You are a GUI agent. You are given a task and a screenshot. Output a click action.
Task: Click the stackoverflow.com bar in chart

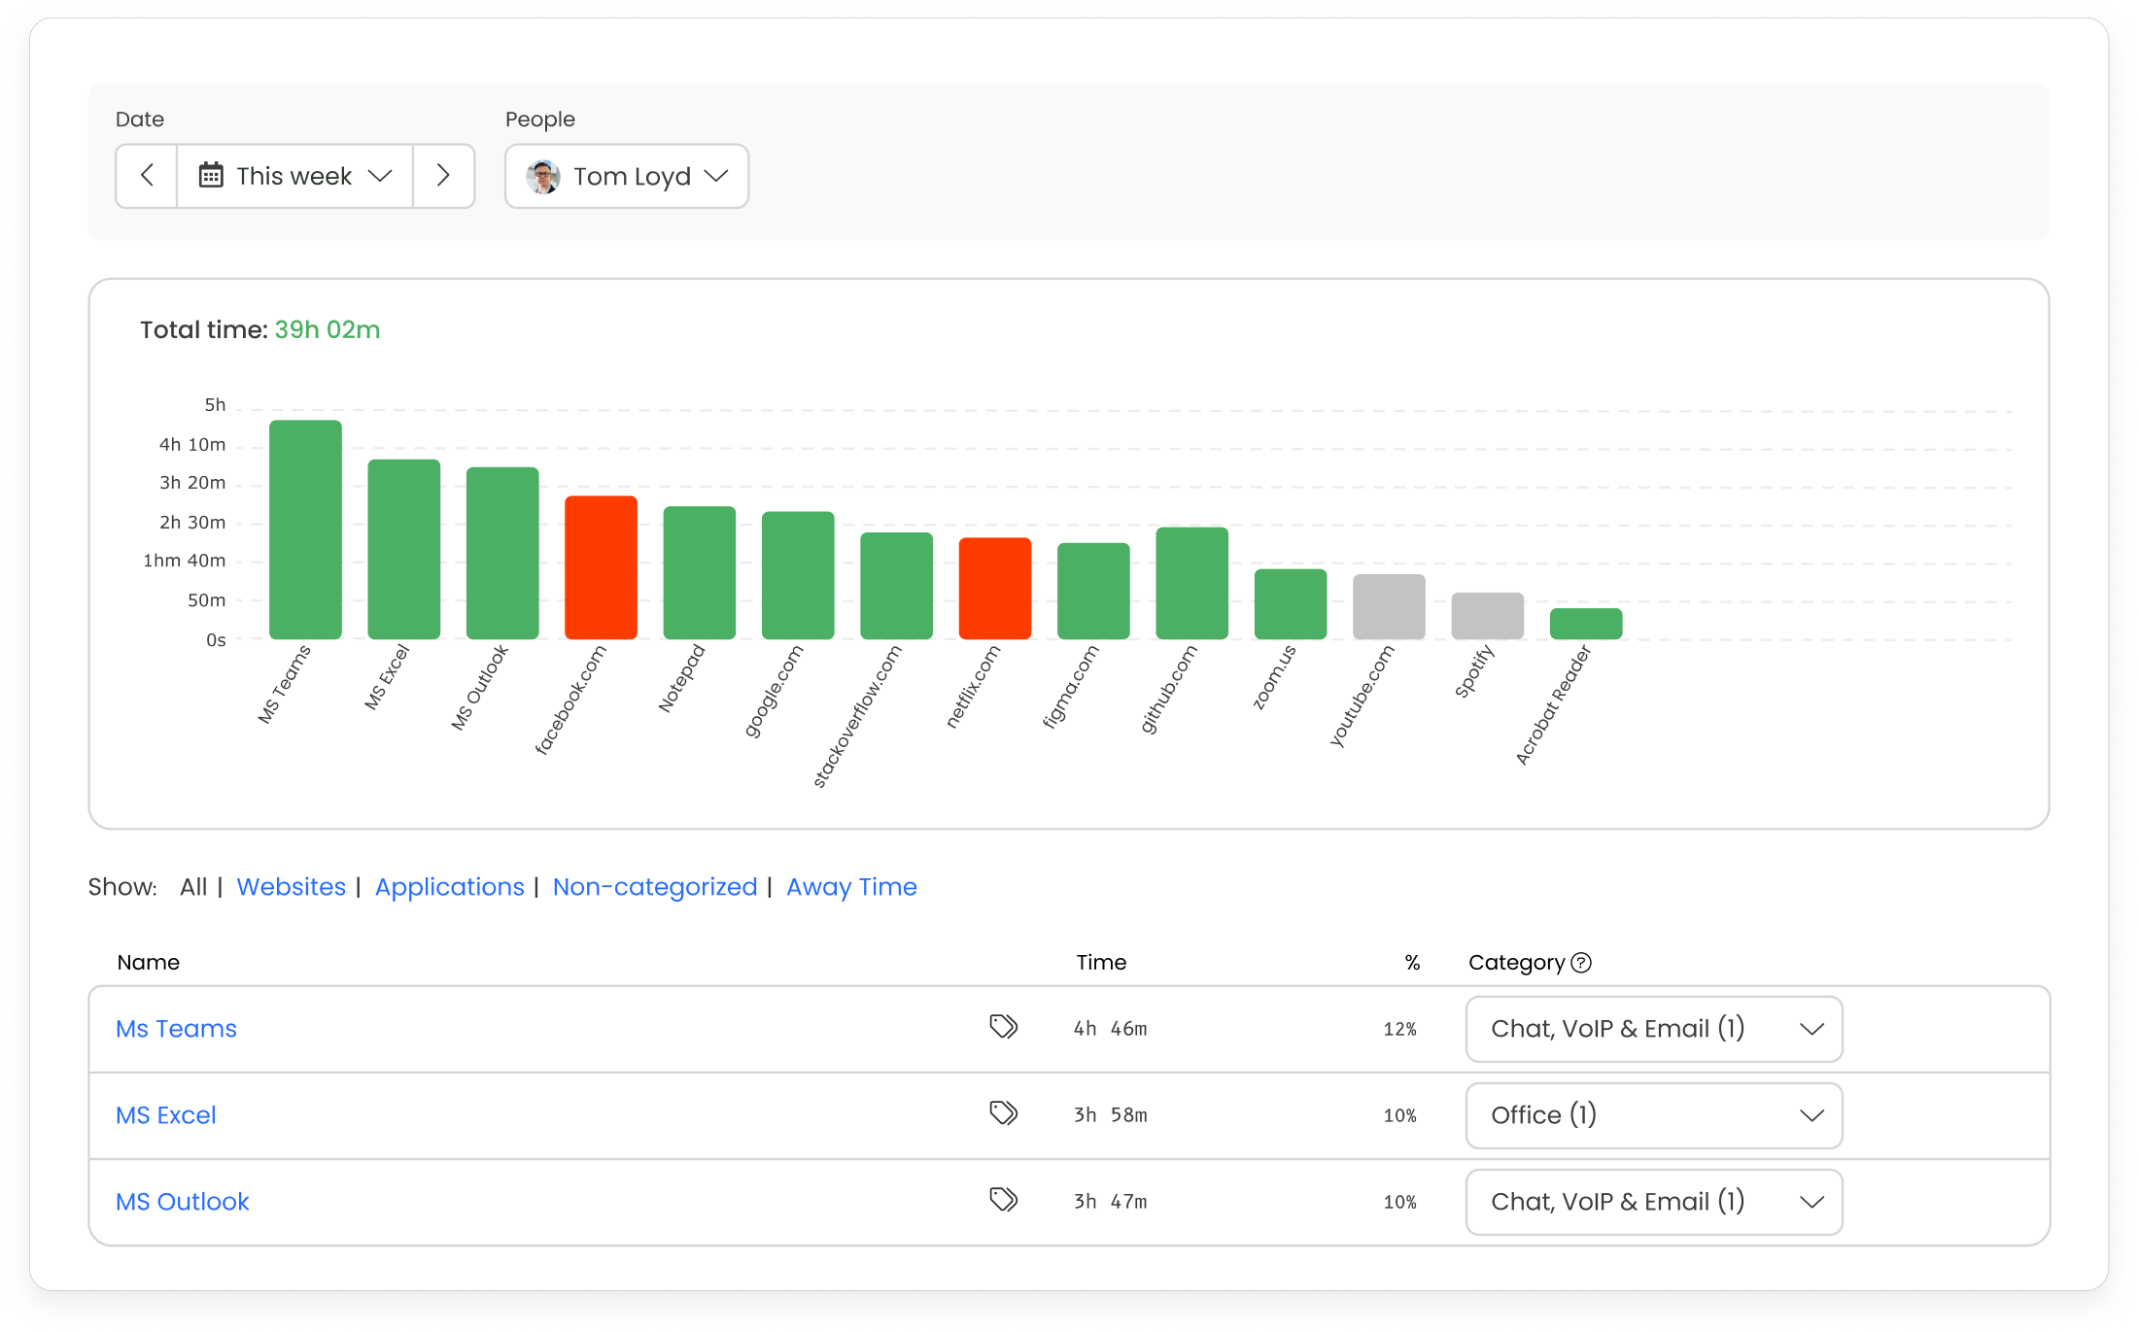point(897,586)
